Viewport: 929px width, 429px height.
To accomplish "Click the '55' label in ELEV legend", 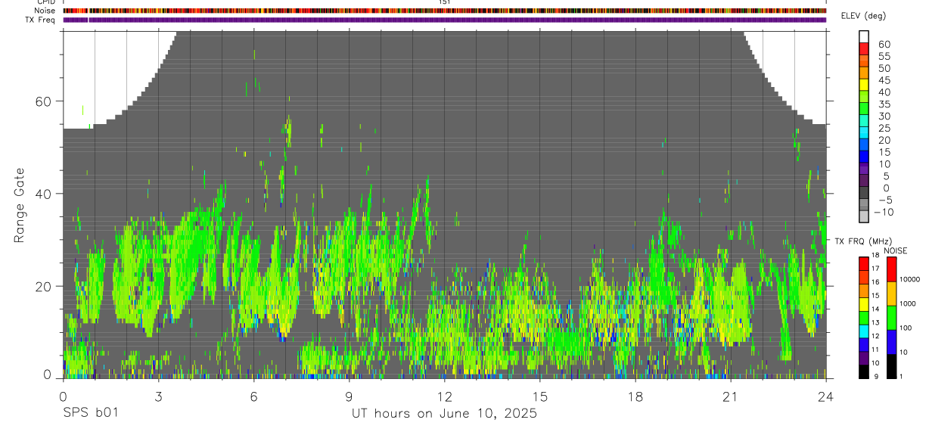I will (x=884, y=56).
